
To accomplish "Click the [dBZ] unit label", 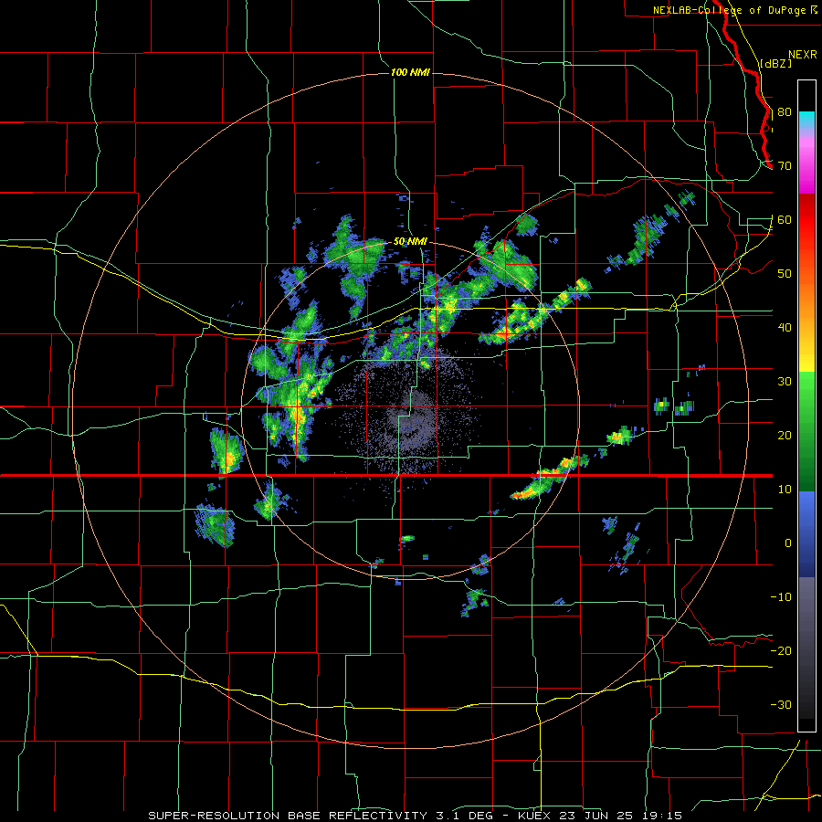I will click(775, 64).
